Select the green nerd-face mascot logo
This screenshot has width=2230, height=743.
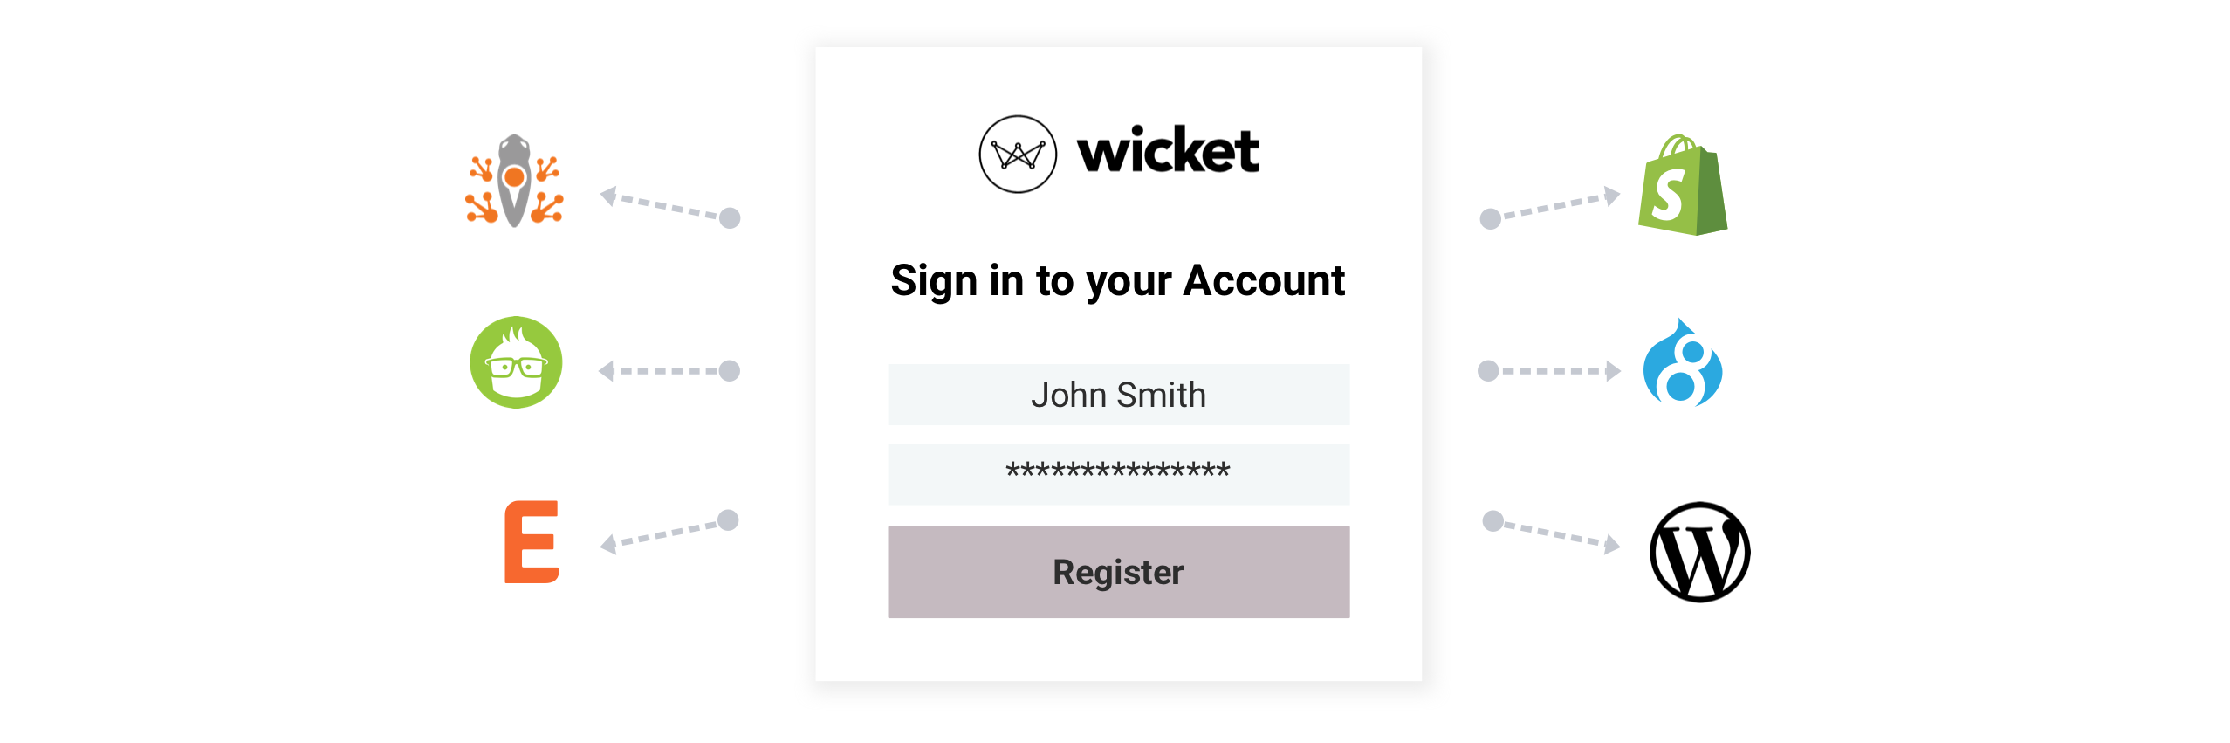tap(516, 362)
